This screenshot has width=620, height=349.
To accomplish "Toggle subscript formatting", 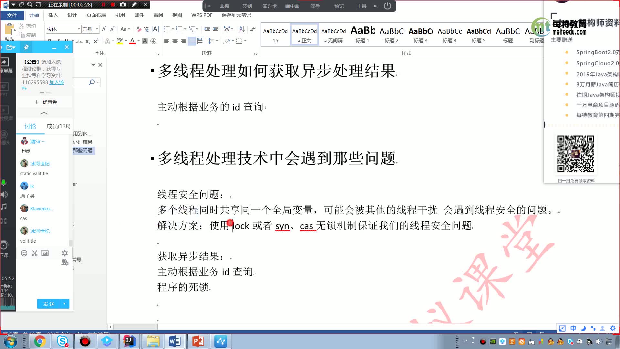I will coord(88,41).
